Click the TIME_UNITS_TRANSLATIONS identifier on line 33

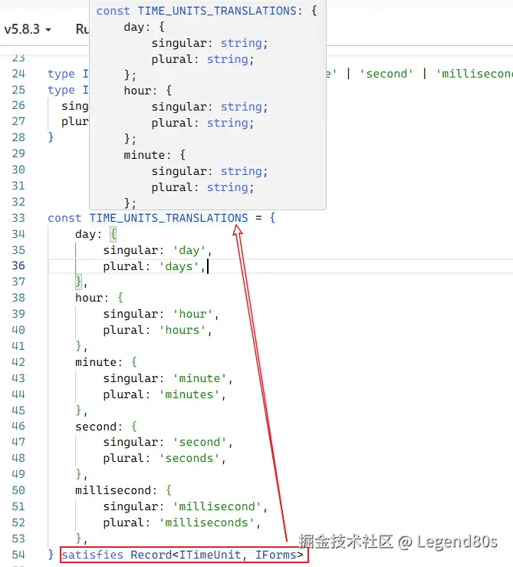tap(169, 218)
